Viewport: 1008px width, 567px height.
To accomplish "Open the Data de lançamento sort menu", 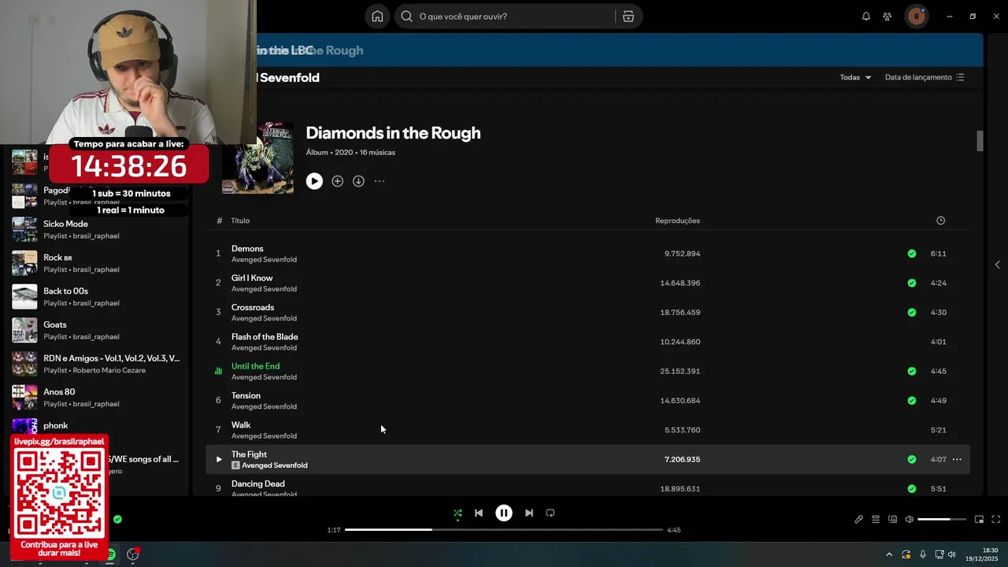I will click(x=925, y=77).
